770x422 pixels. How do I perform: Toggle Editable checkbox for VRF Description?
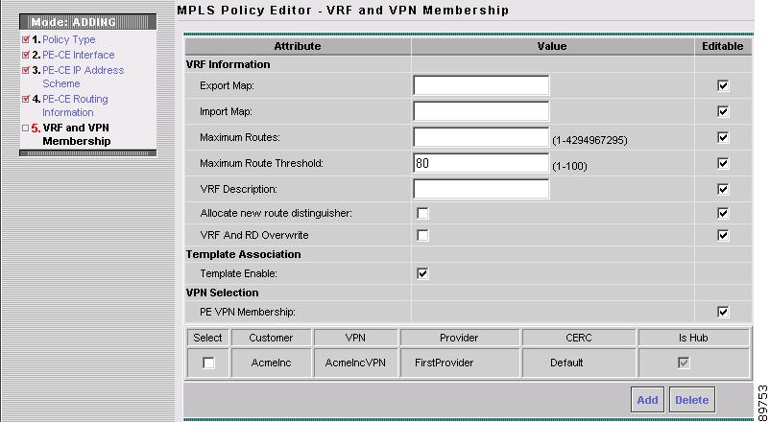tap(723, 189)
